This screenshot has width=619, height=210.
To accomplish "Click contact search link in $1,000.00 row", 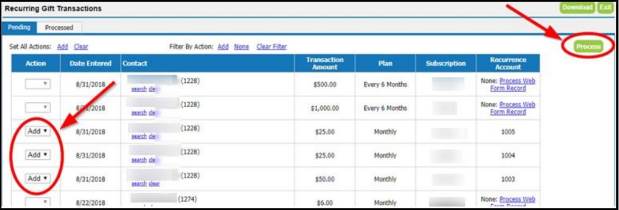I will [139, 113].
